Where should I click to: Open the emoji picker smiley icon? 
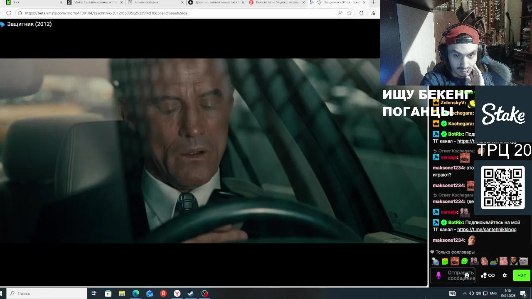pos(467,275)
